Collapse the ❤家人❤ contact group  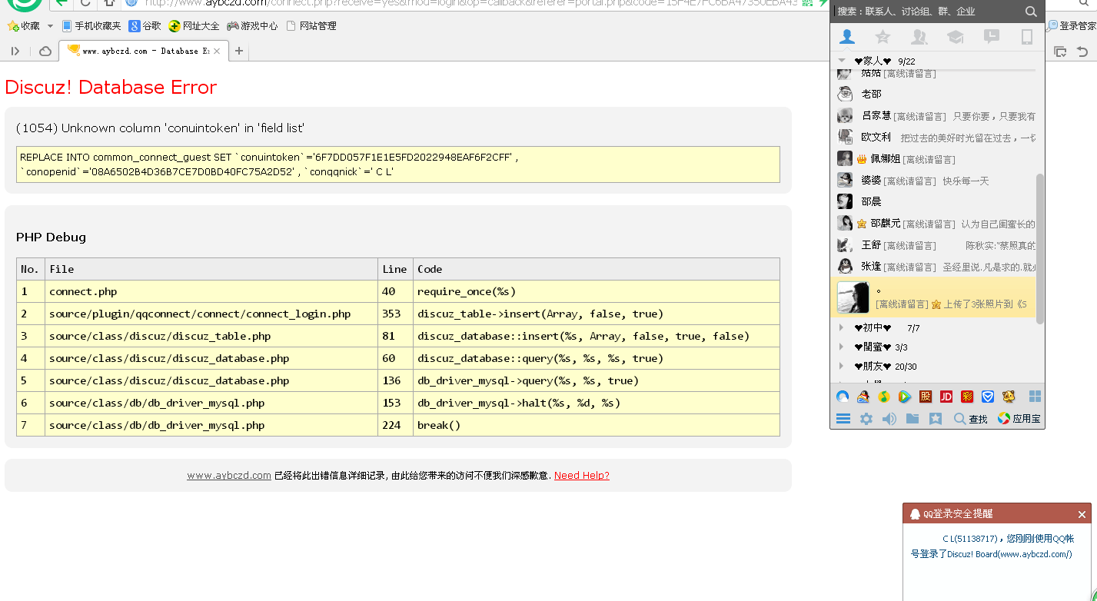843,61
